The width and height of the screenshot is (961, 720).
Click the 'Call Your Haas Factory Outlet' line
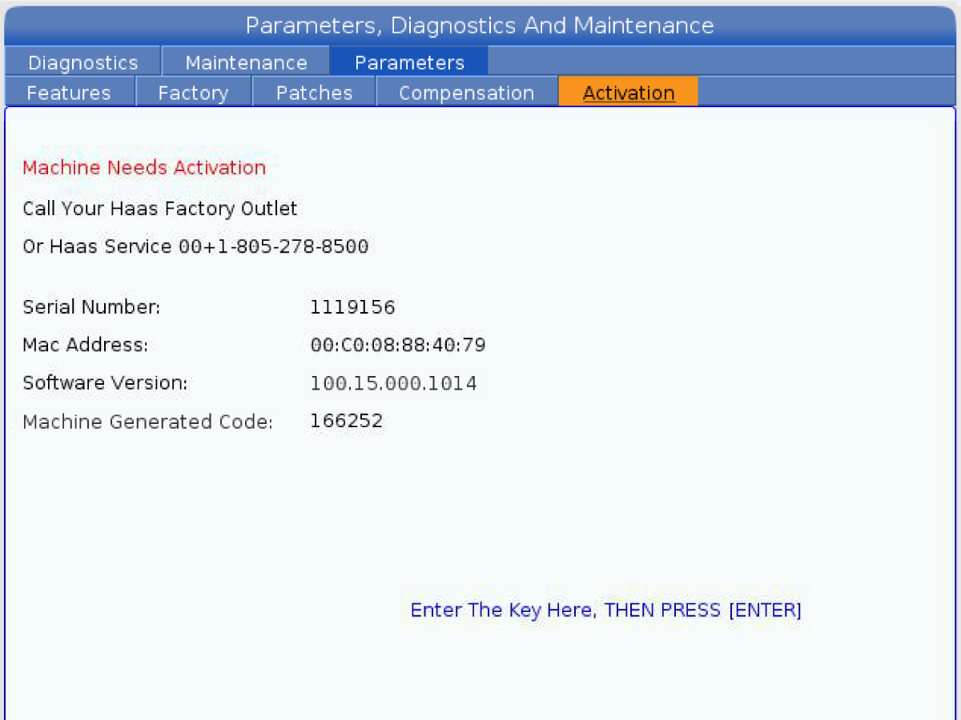pos(160,209)
